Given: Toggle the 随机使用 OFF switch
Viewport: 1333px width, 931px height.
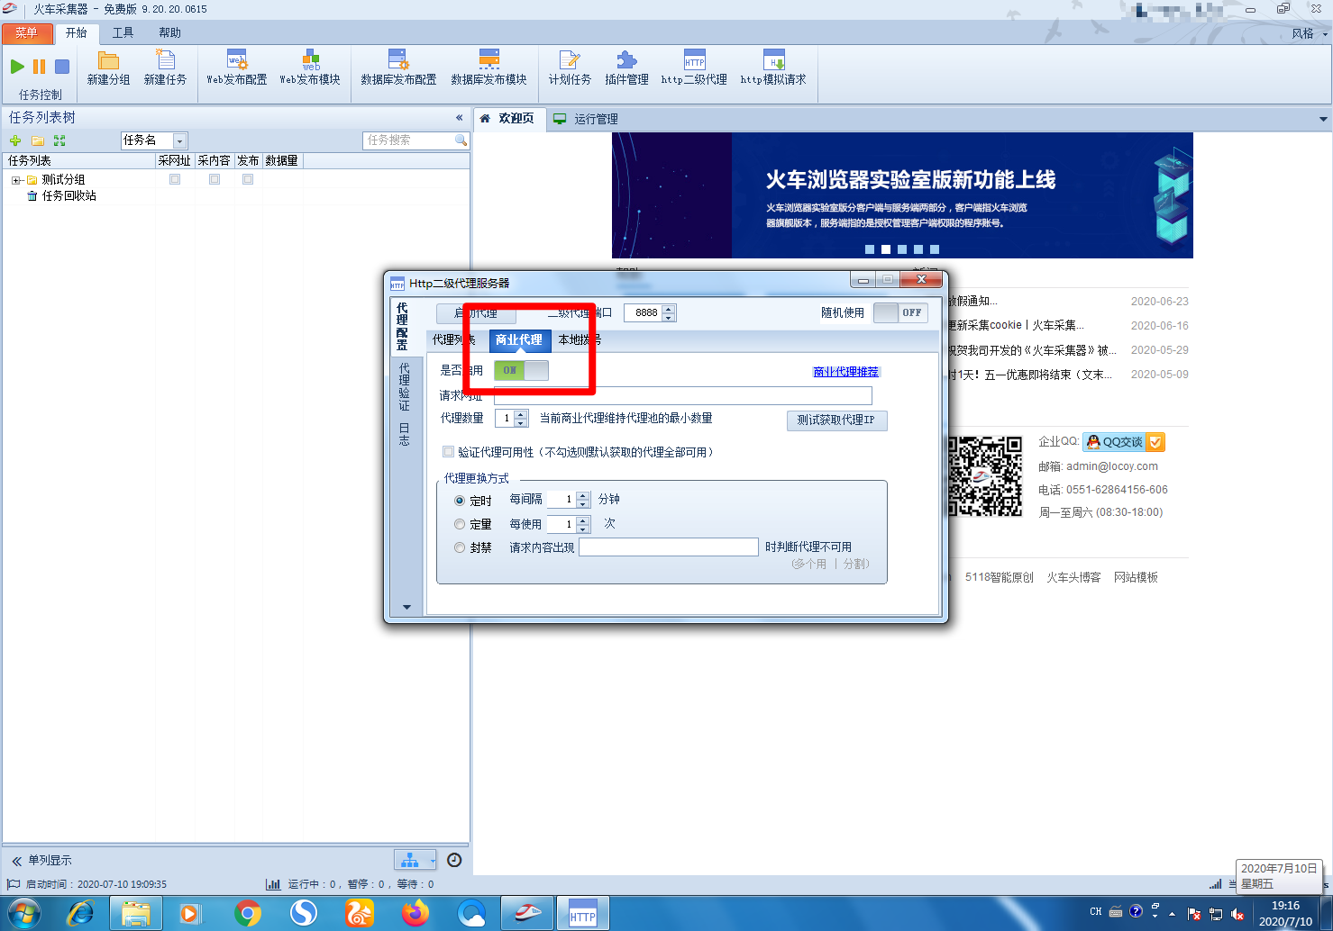Looking at the screenshot, I should tap(900, 312).
